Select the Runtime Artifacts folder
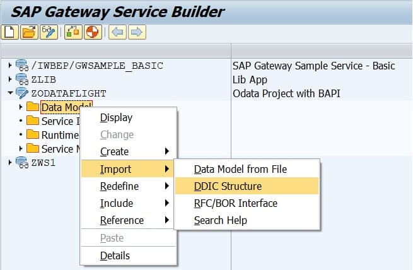Screen dimensions: 413x270 (x=59, y=135)
